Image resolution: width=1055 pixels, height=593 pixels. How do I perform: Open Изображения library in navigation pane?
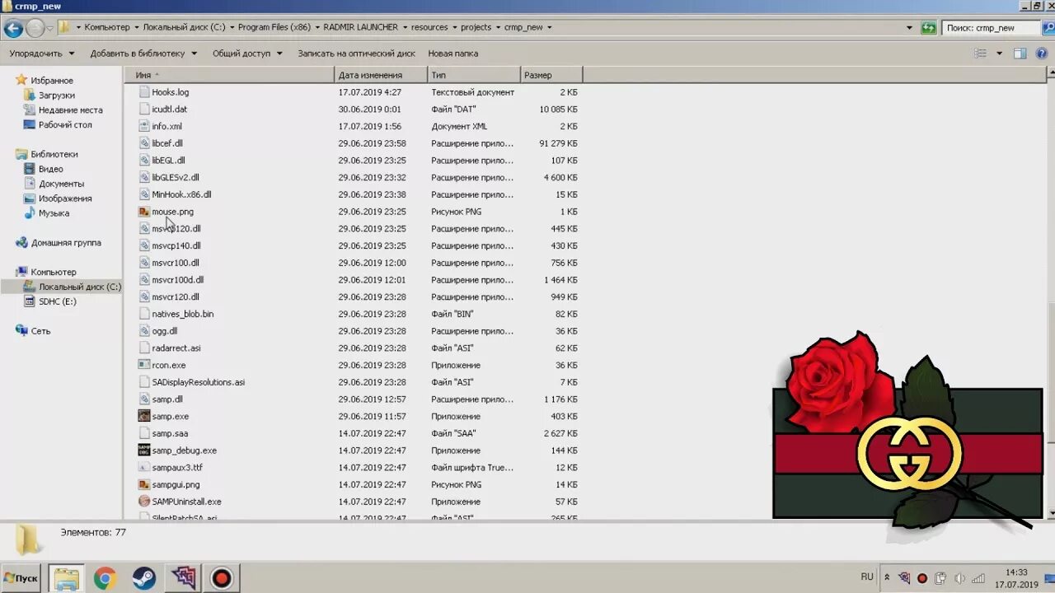tap(65, 198)
